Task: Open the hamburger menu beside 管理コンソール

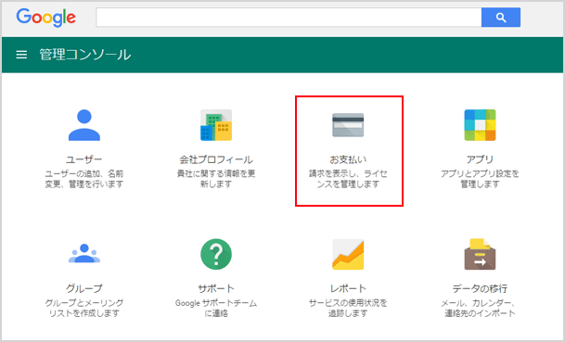Action: (x=21, y=55)
